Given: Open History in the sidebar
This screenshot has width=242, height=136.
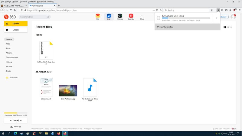Looking at the screenshot, I should [x=9, y=62].
